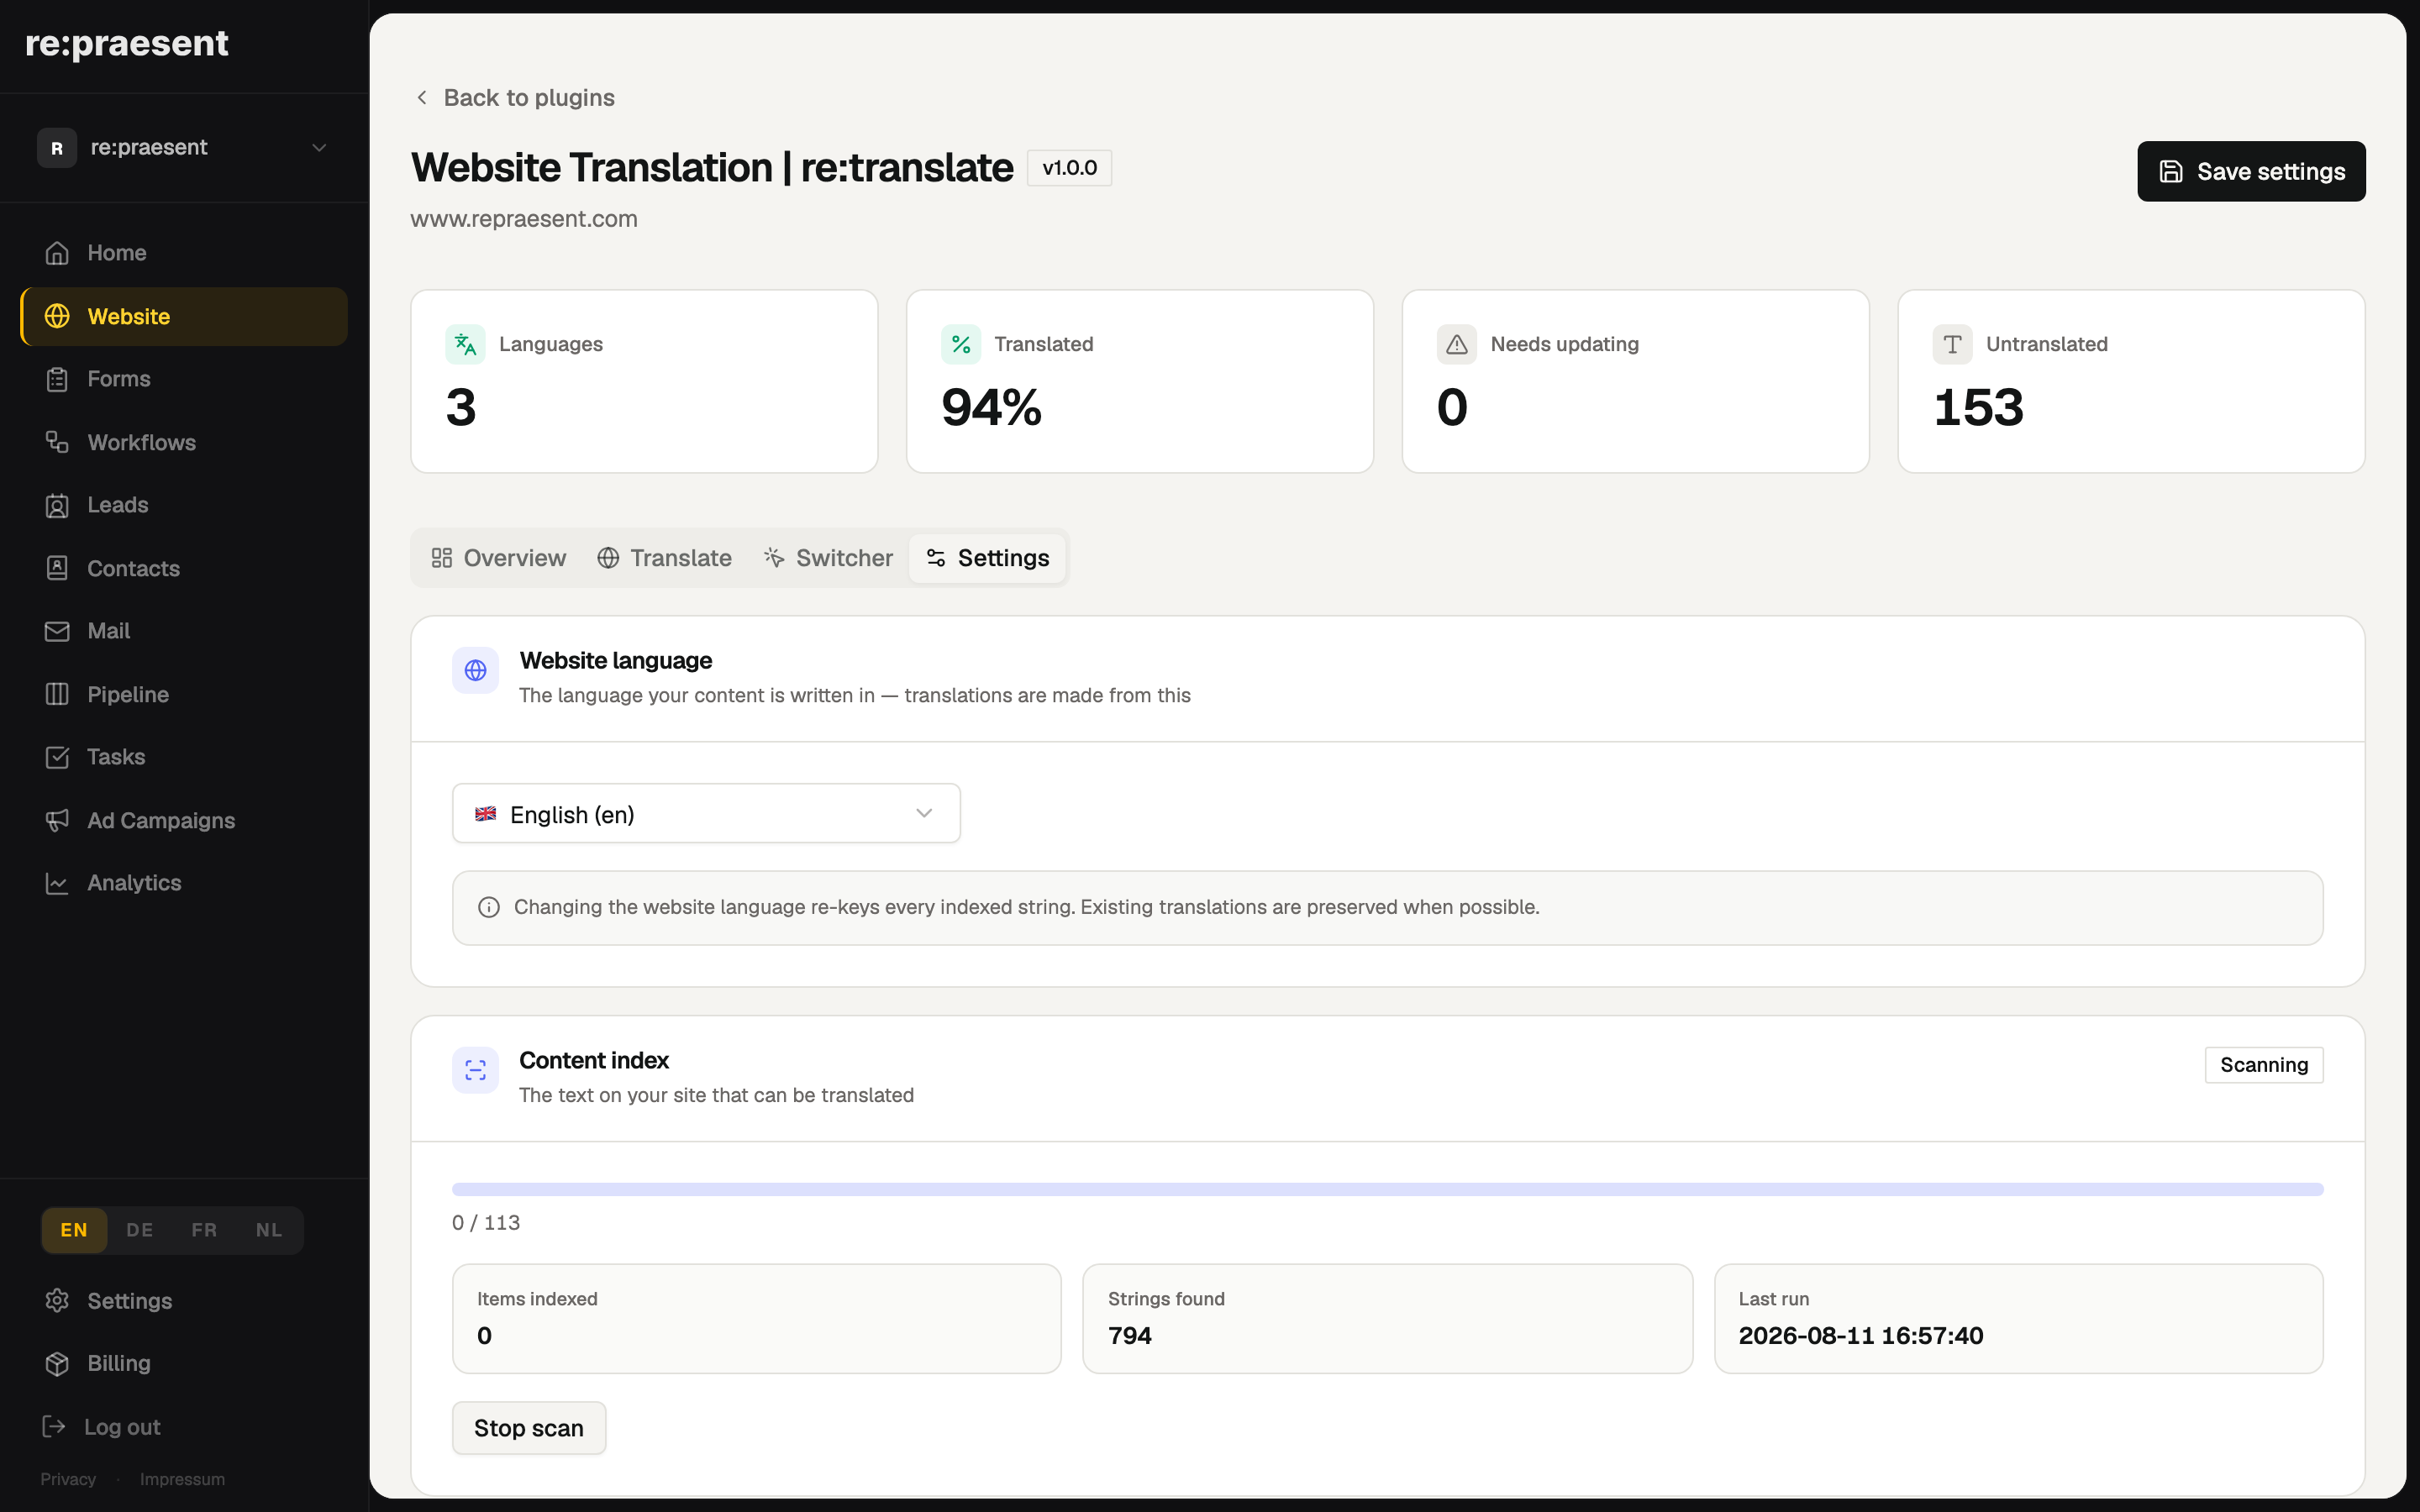Click the Pipeline columns icon
The height and width of the screenshot is (1512, 2420).
(57, 694)
